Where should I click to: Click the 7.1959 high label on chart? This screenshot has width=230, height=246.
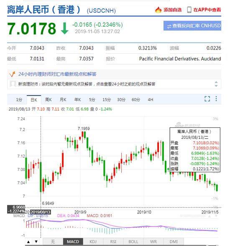click(x=84, y=129)
